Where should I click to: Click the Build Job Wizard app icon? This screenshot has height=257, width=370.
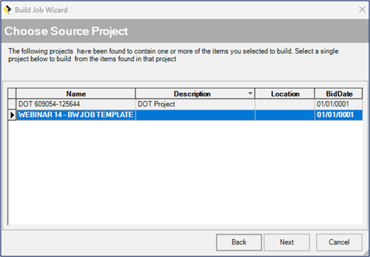(x=8, y=10)
